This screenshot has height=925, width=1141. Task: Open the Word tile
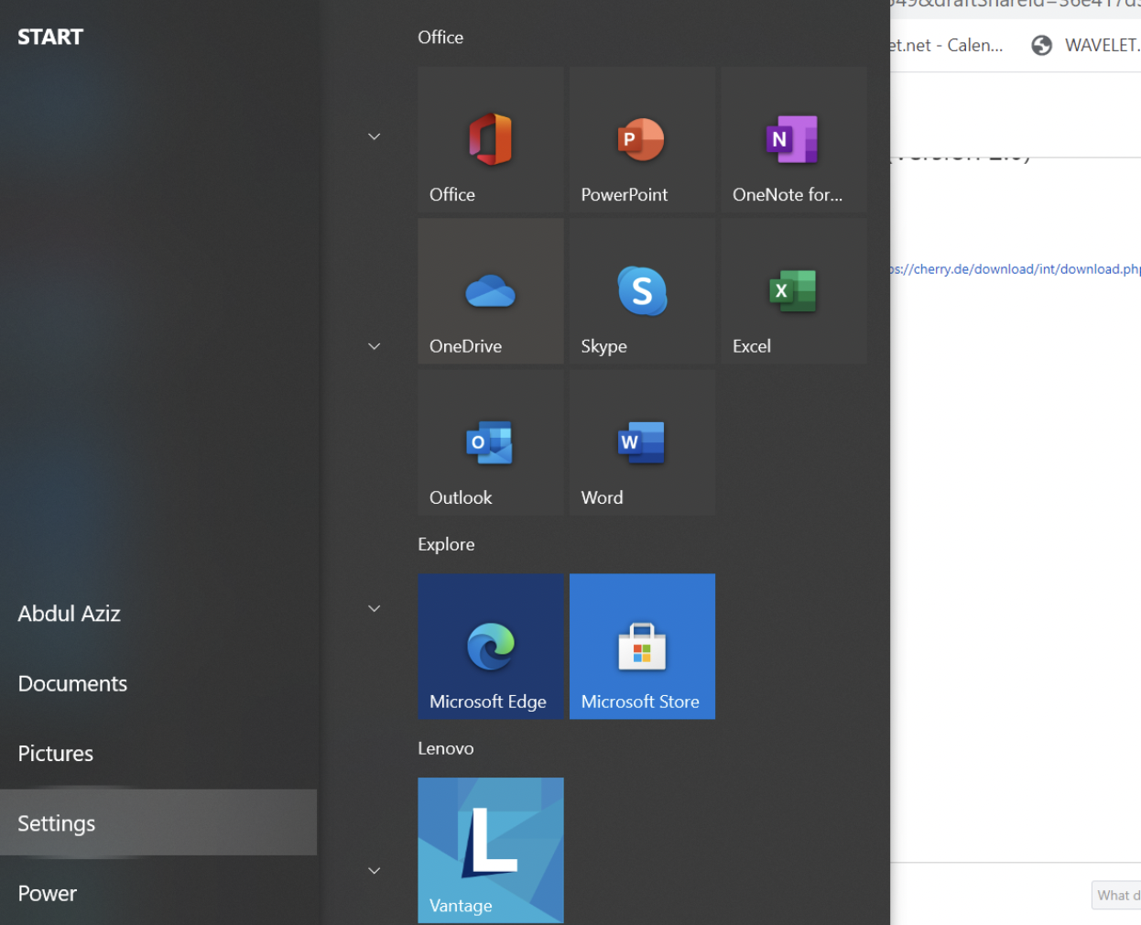pyautogui.click(x=641, y=443)
